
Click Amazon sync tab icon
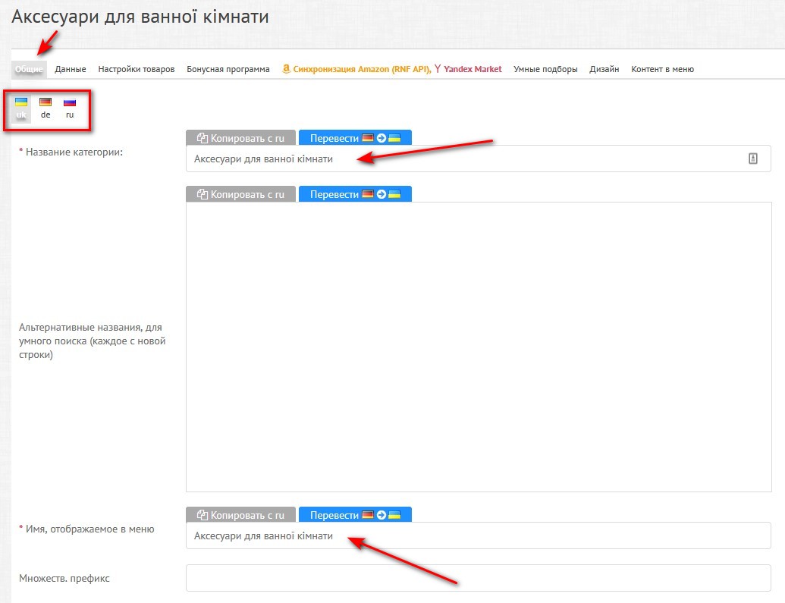pos(286,69)
